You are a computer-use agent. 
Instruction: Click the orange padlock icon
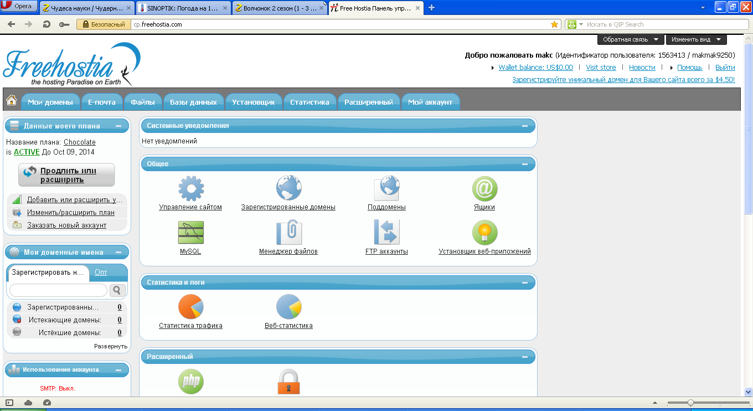coord(288,382)
